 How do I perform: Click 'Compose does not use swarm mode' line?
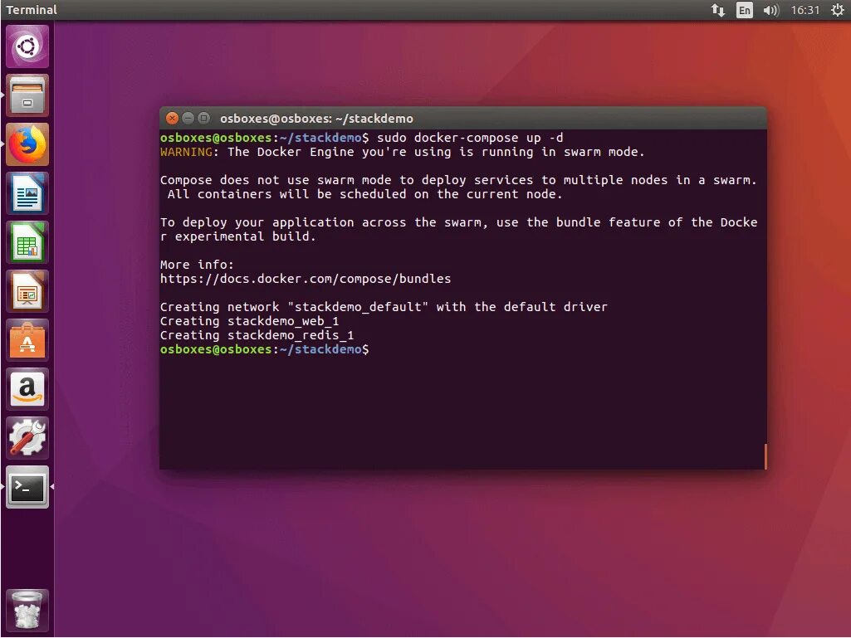pos(458,180)
